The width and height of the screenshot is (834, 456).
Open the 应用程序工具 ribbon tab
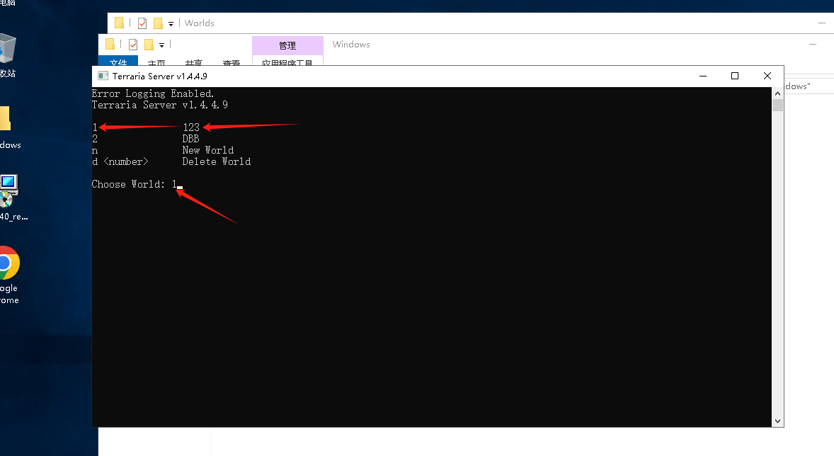point(287,61)
